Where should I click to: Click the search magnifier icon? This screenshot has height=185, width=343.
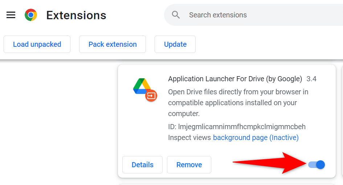click(x=176, y=15)
